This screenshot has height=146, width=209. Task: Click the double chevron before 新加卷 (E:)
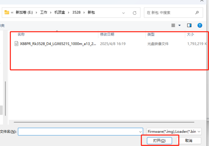[x=12, y=13]
